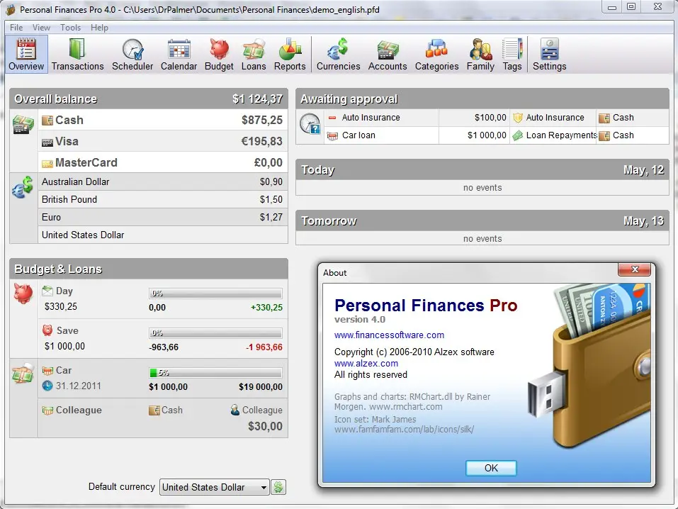Select the Australian Dollar rate row
This screenshot has height=509, width=678.
coord(162,181)
